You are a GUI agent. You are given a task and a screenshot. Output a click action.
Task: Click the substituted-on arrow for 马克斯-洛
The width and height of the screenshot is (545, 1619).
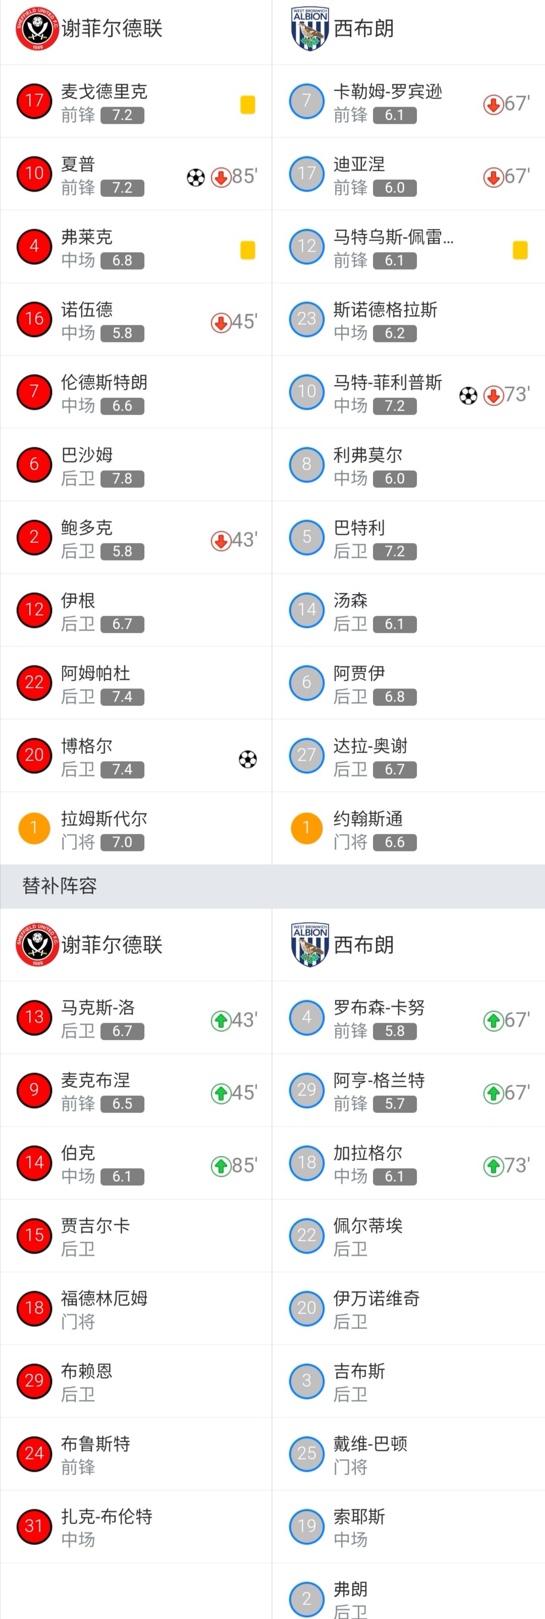(x=221, y=1021)
